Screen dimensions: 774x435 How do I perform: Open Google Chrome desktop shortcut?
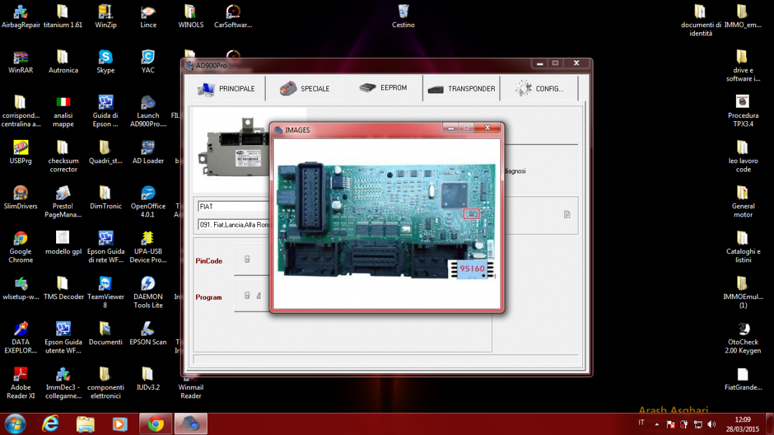[x=21, y=246]
